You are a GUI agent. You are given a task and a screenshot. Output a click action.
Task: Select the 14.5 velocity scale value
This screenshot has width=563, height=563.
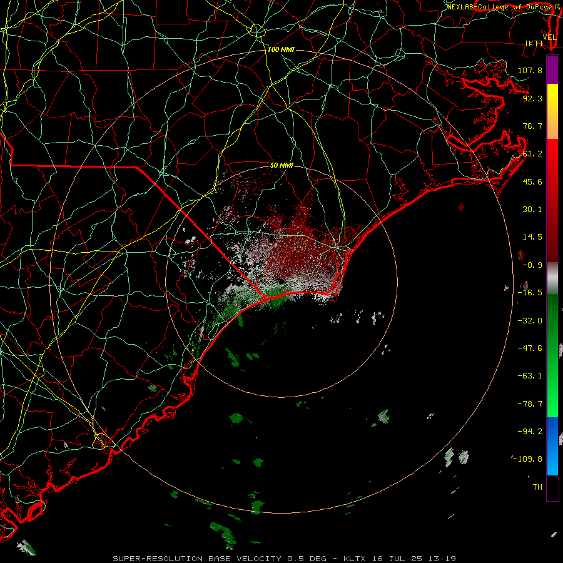click(532, 237)
